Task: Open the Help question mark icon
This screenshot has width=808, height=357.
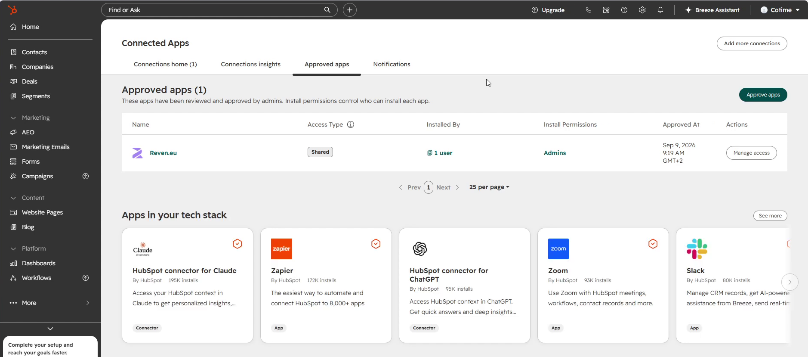Action: tap(624, 10)
